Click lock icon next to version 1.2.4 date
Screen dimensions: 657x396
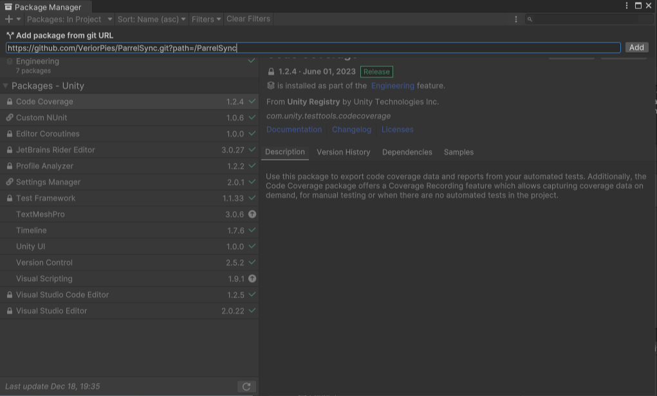coord(271,71)
